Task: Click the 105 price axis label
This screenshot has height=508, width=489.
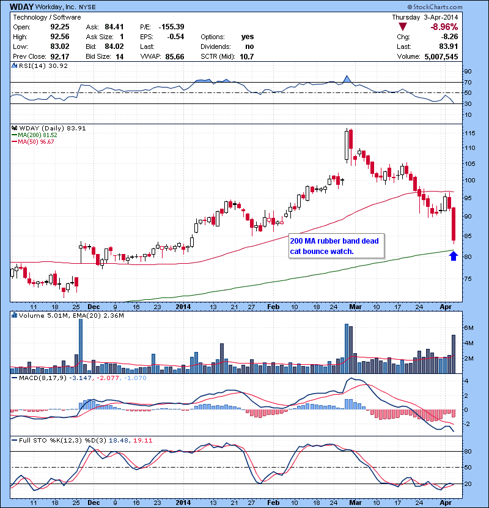Action: pyautogui.click(x=469, y=163)
